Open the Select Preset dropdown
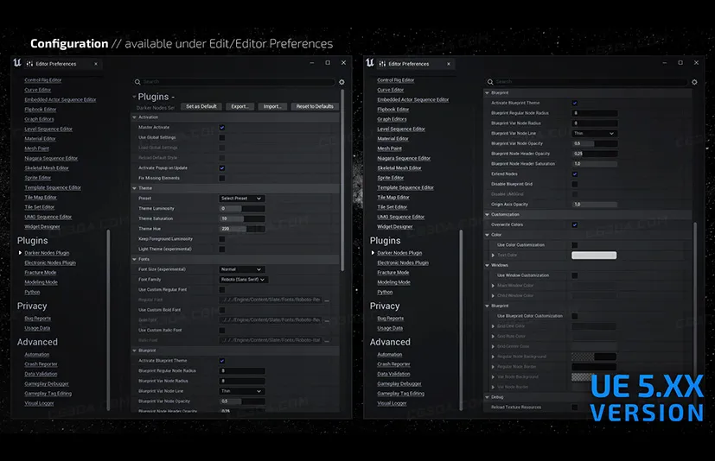Image resolution: width=715 pixels, height=461 pixels. click(x=242, y=199)
